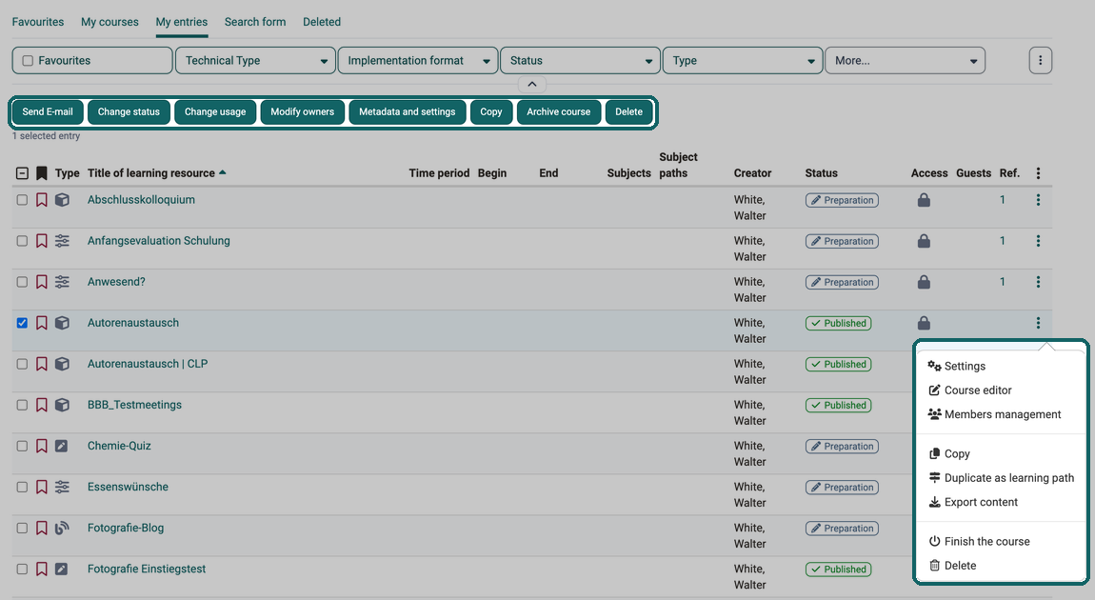Click the Metadata and settings button
The image size is (1095, 600).
pyautogui.click(x=408, y=111)
